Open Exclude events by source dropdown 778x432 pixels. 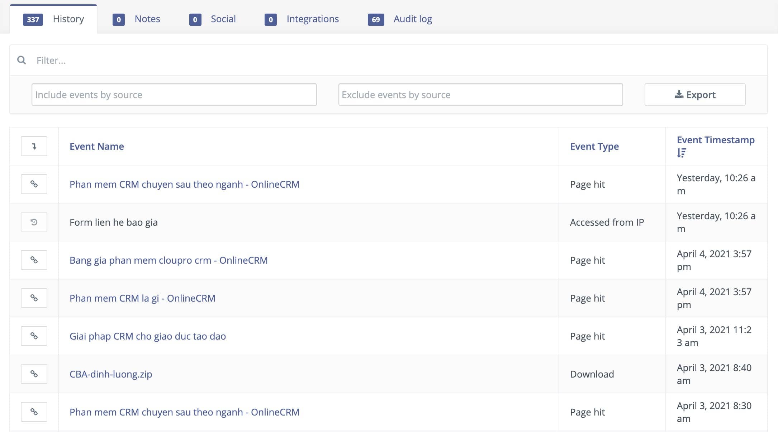(480, 95)
